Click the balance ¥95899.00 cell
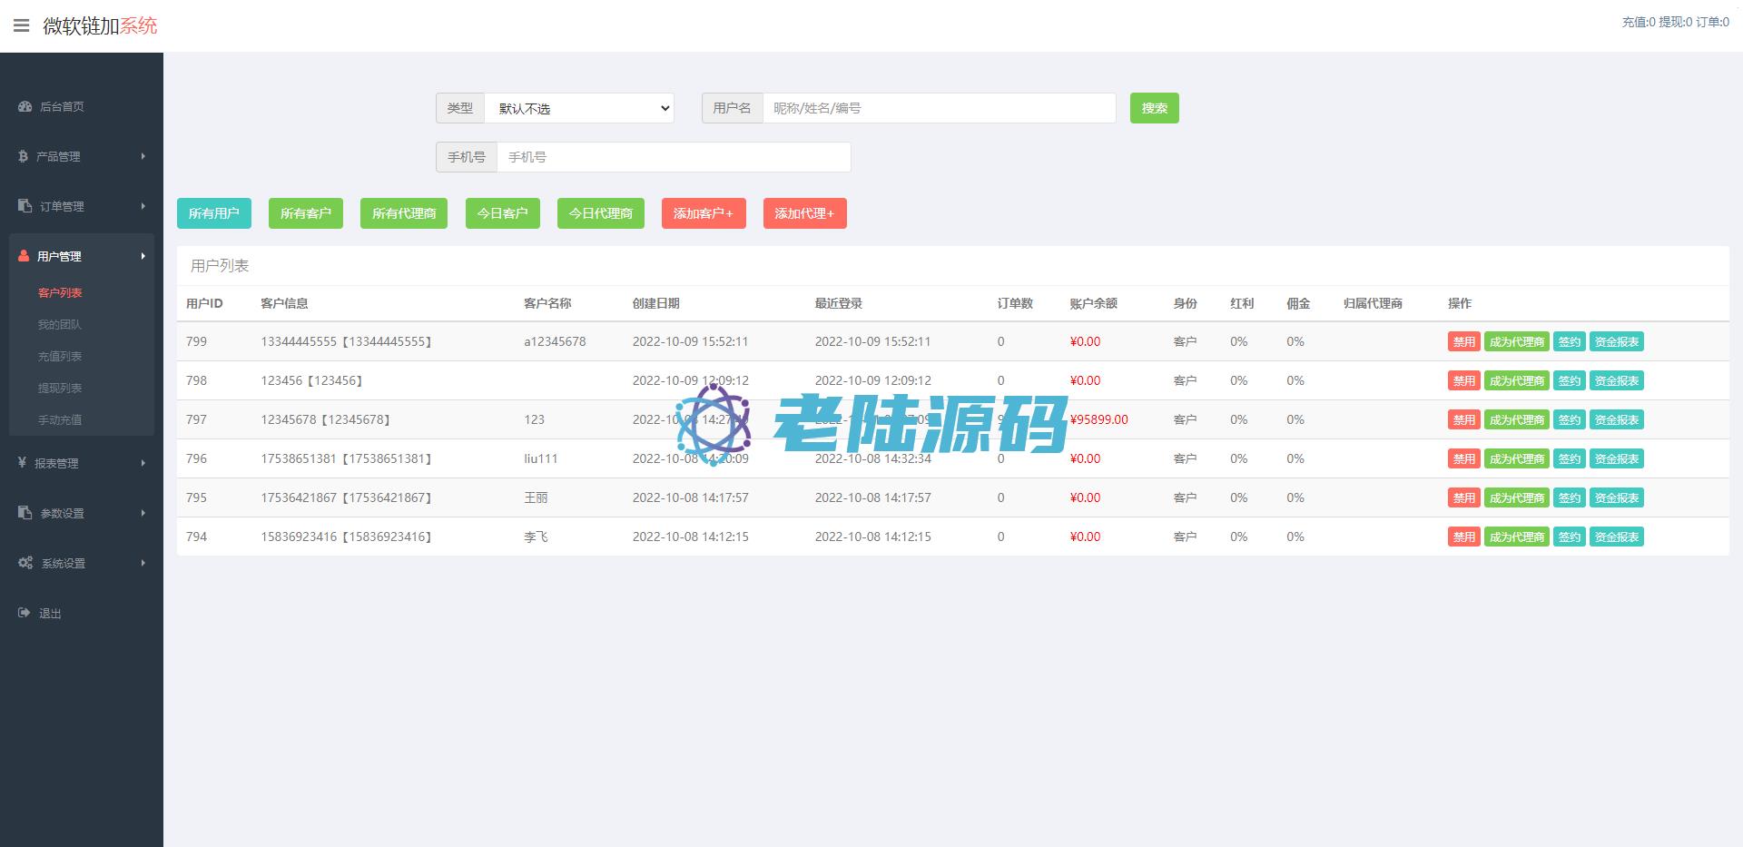This screenshot has height=847, width=1743. tap(1098, 419)
